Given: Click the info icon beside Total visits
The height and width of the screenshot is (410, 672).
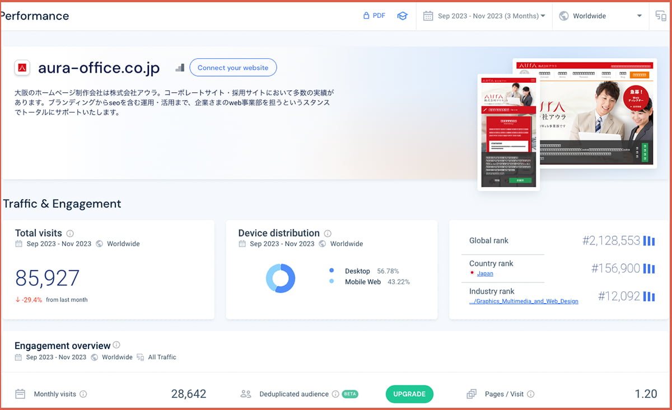Looking at the screenshot, I should tap(70, 233).
